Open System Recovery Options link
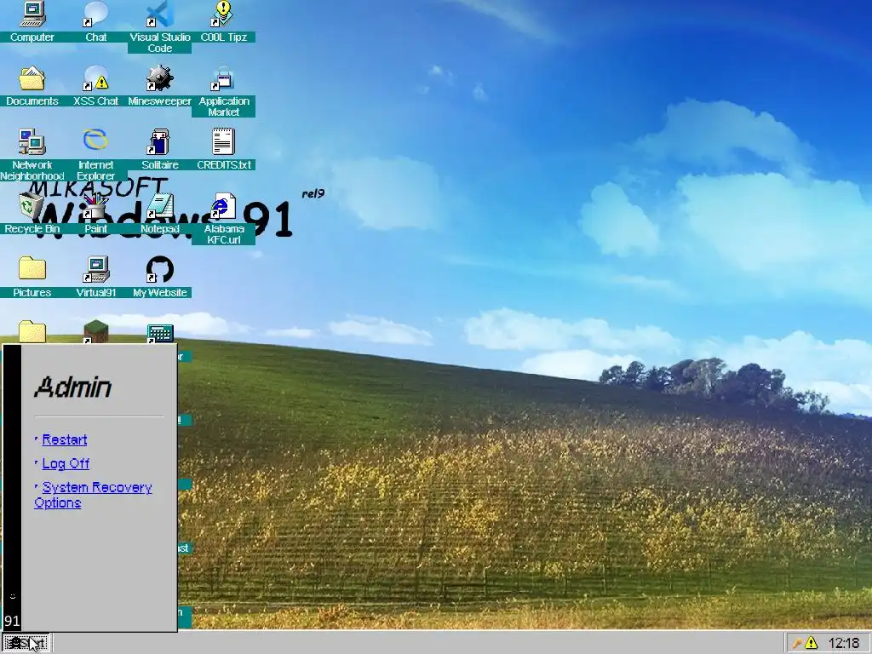The width and height of the screenshot is (872, 654). 93,495
